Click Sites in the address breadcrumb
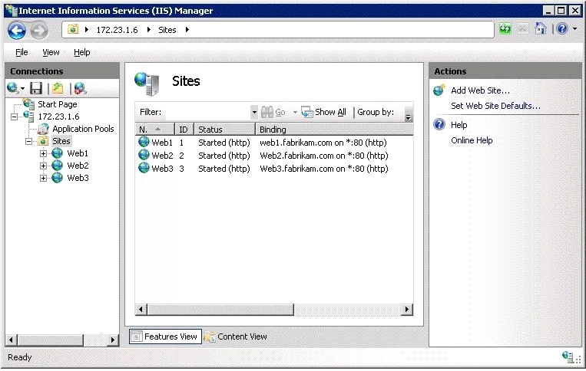The height and width of the screenshot is (371, 586). point(167,30)
